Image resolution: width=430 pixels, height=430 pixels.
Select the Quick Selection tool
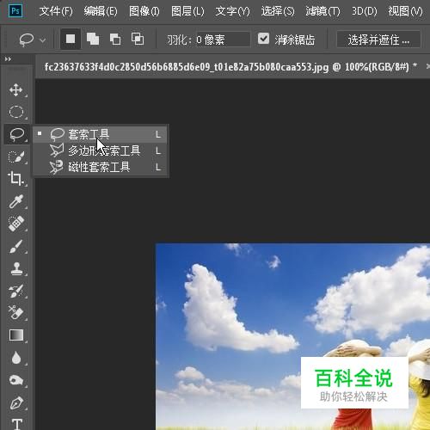(16, 157)
